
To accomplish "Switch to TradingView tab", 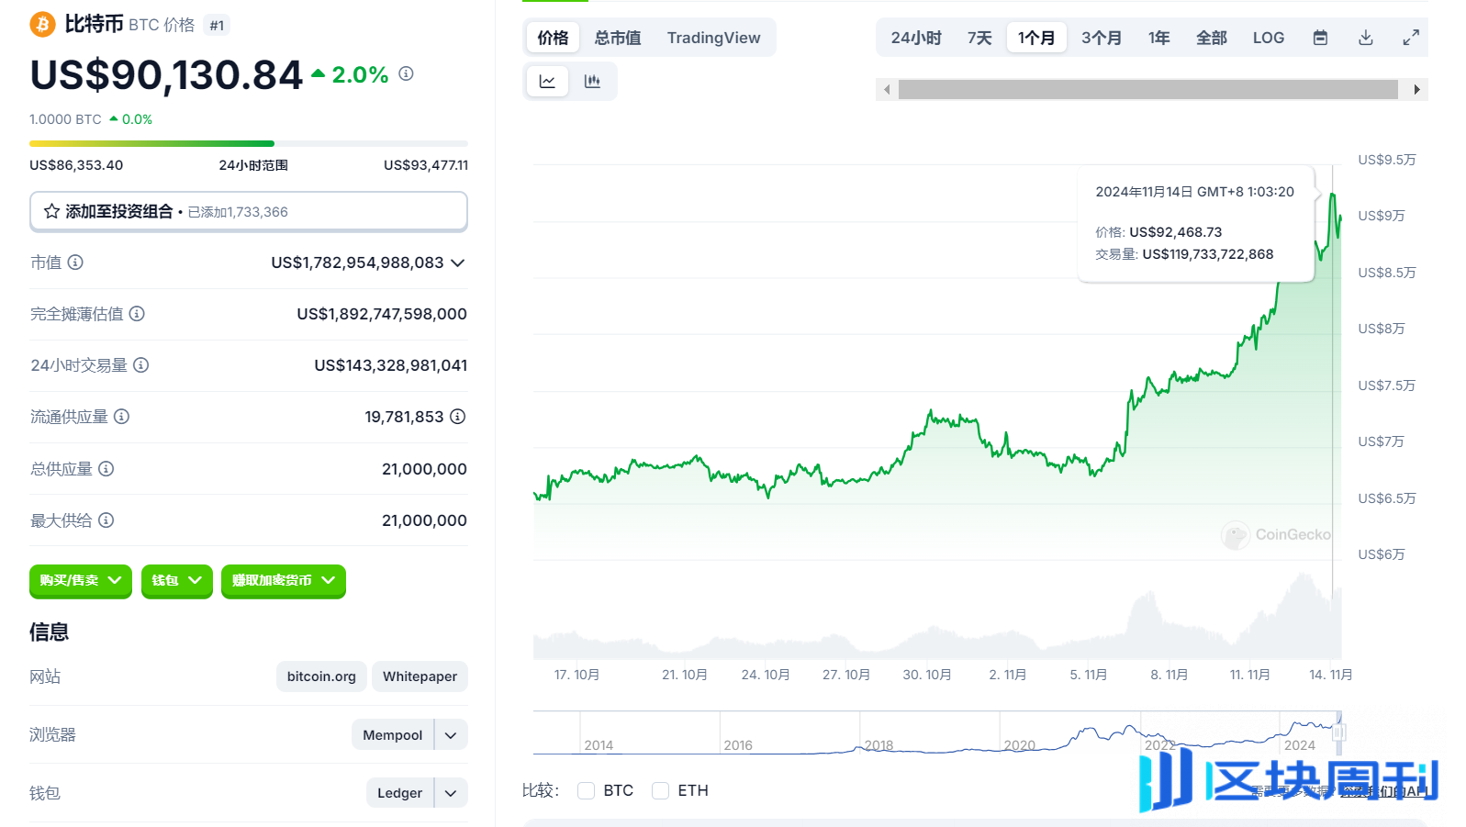I will [x=713, y=38].
